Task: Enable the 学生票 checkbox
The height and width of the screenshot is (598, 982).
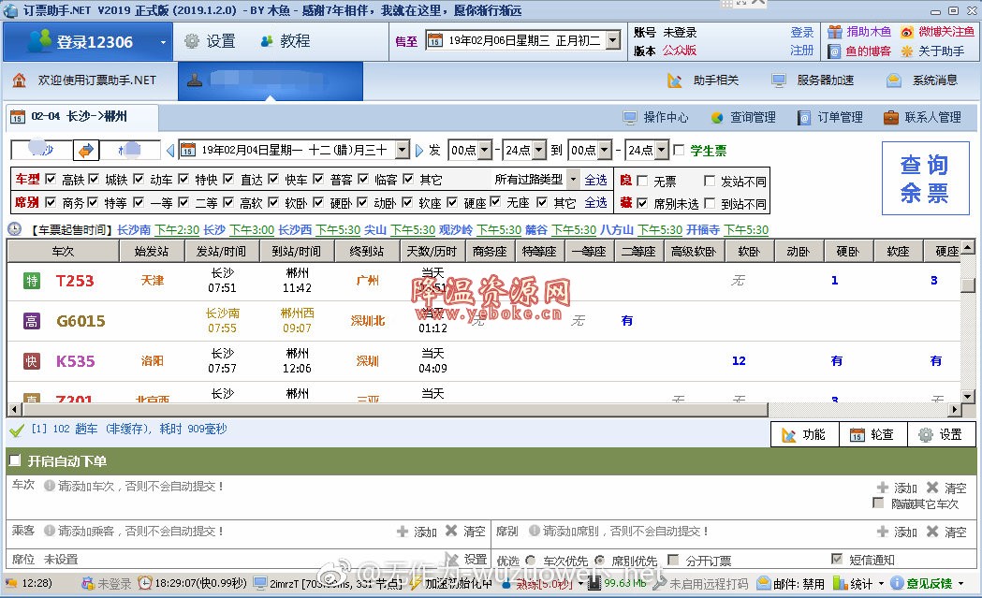Action: coord(679,150)
